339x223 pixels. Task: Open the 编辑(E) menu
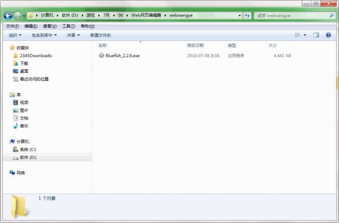pyautogui.click(x=31, y=26)
